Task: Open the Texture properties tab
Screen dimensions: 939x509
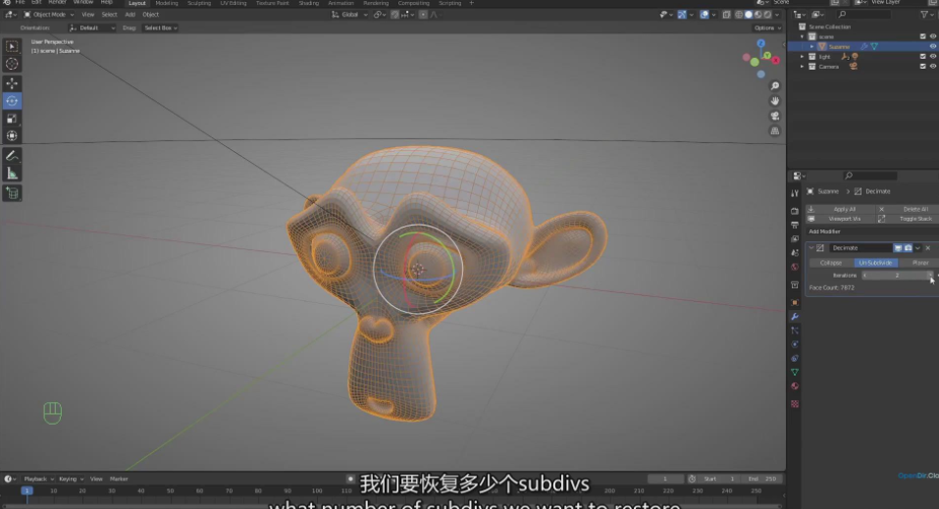Action: click(795, 404)
